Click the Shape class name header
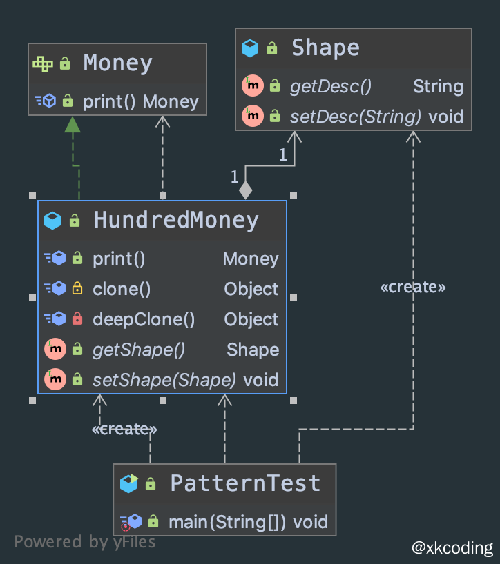Screen dimensions: 500x564 325,48
